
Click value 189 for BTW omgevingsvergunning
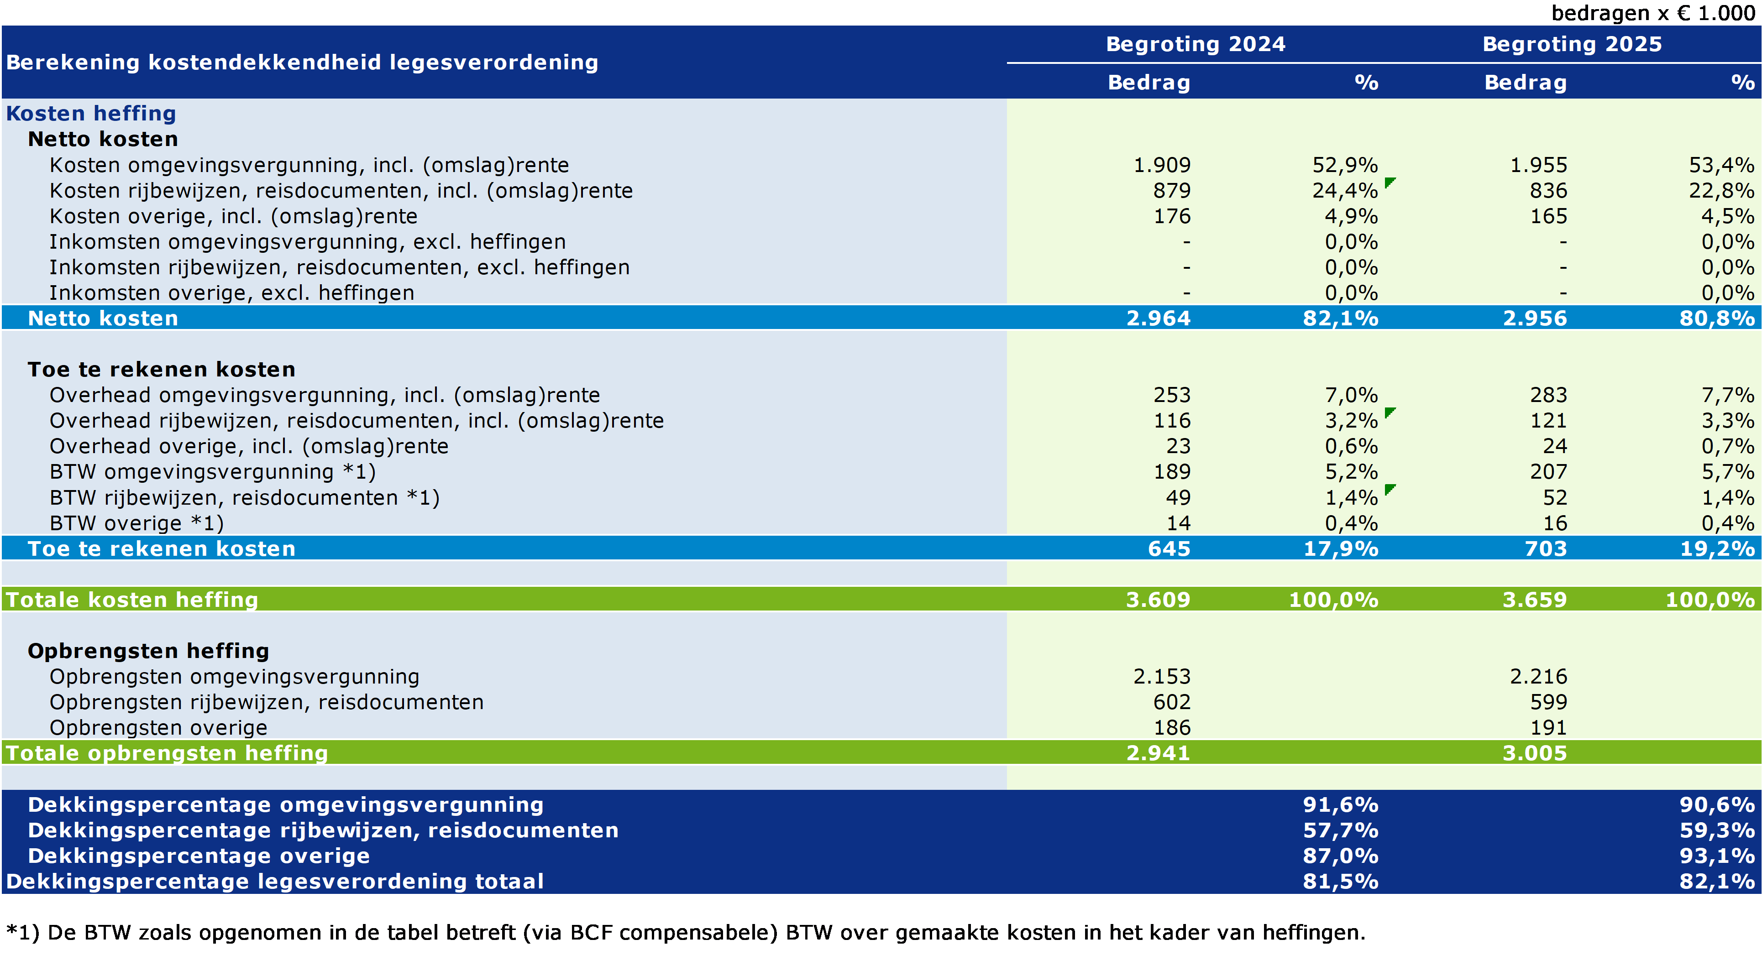click(1172, 473)
